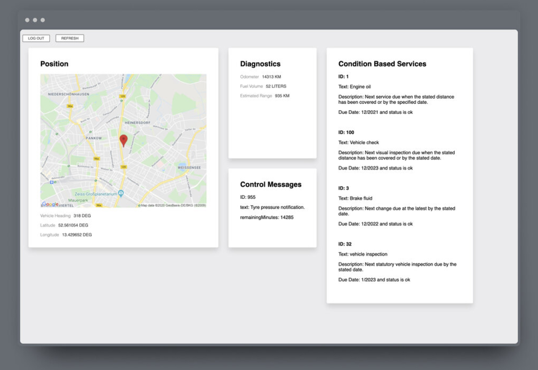
Task: Click the red location pin on map
Action: (123, 140)
